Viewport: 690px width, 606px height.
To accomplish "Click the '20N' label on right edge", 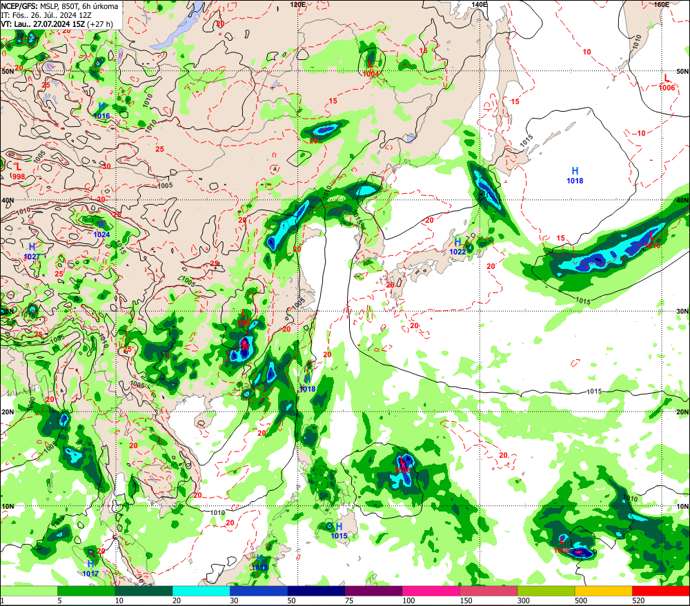I will click(682, 412).
